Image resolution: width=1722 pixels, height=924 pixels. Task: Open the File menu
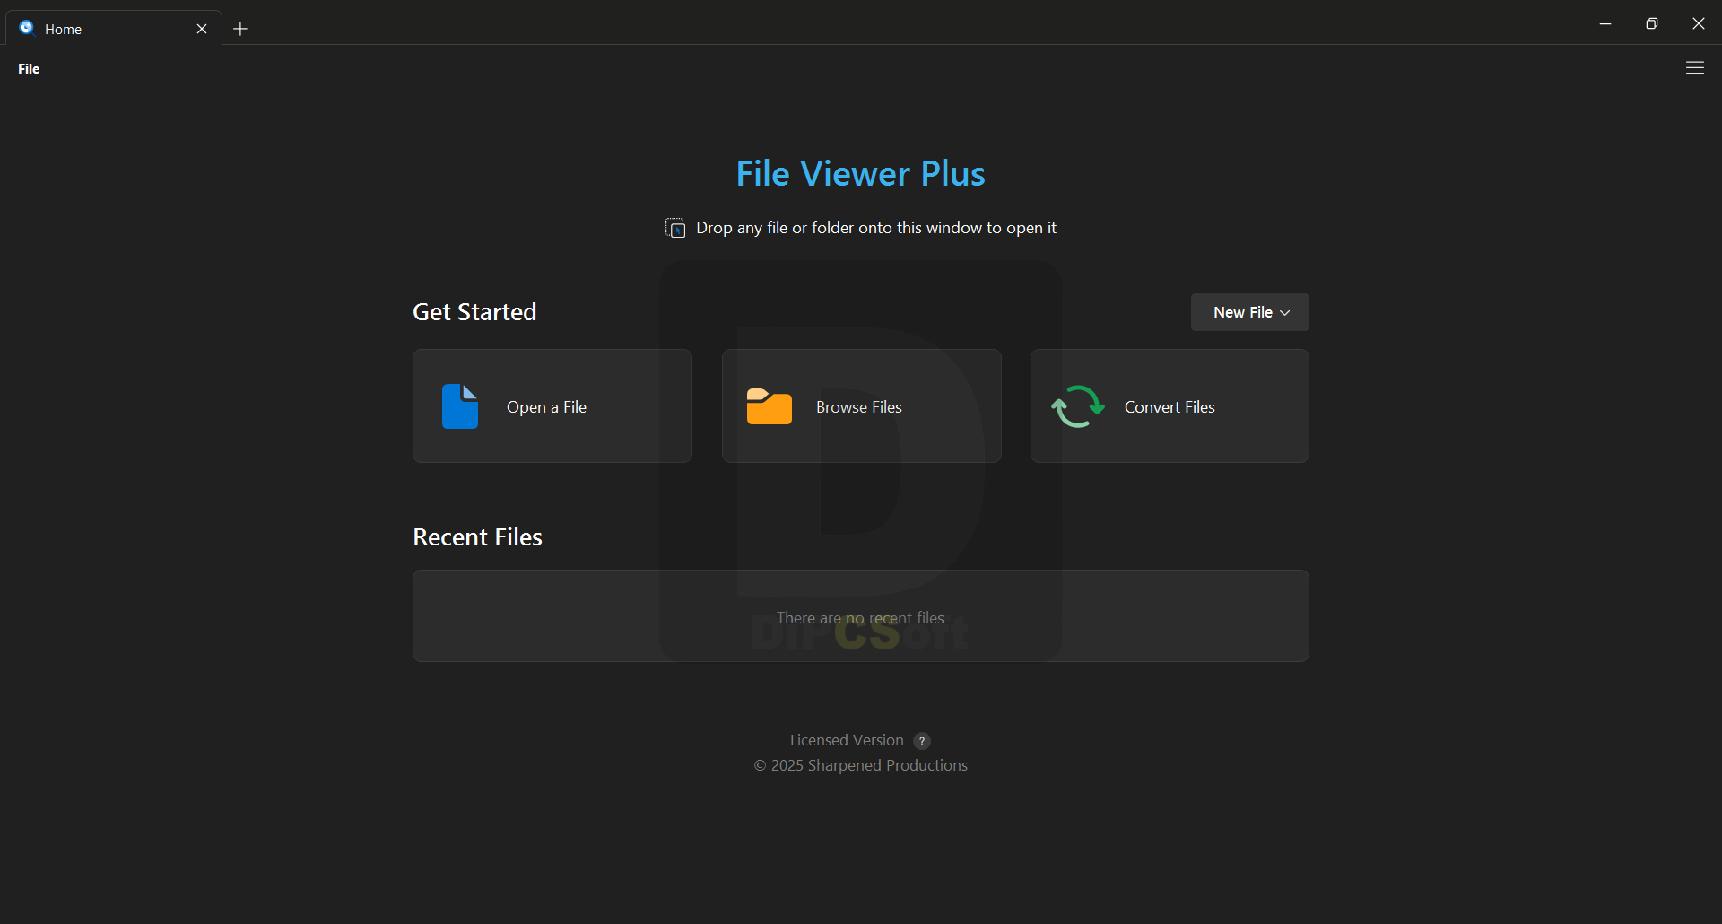(29, 69)
